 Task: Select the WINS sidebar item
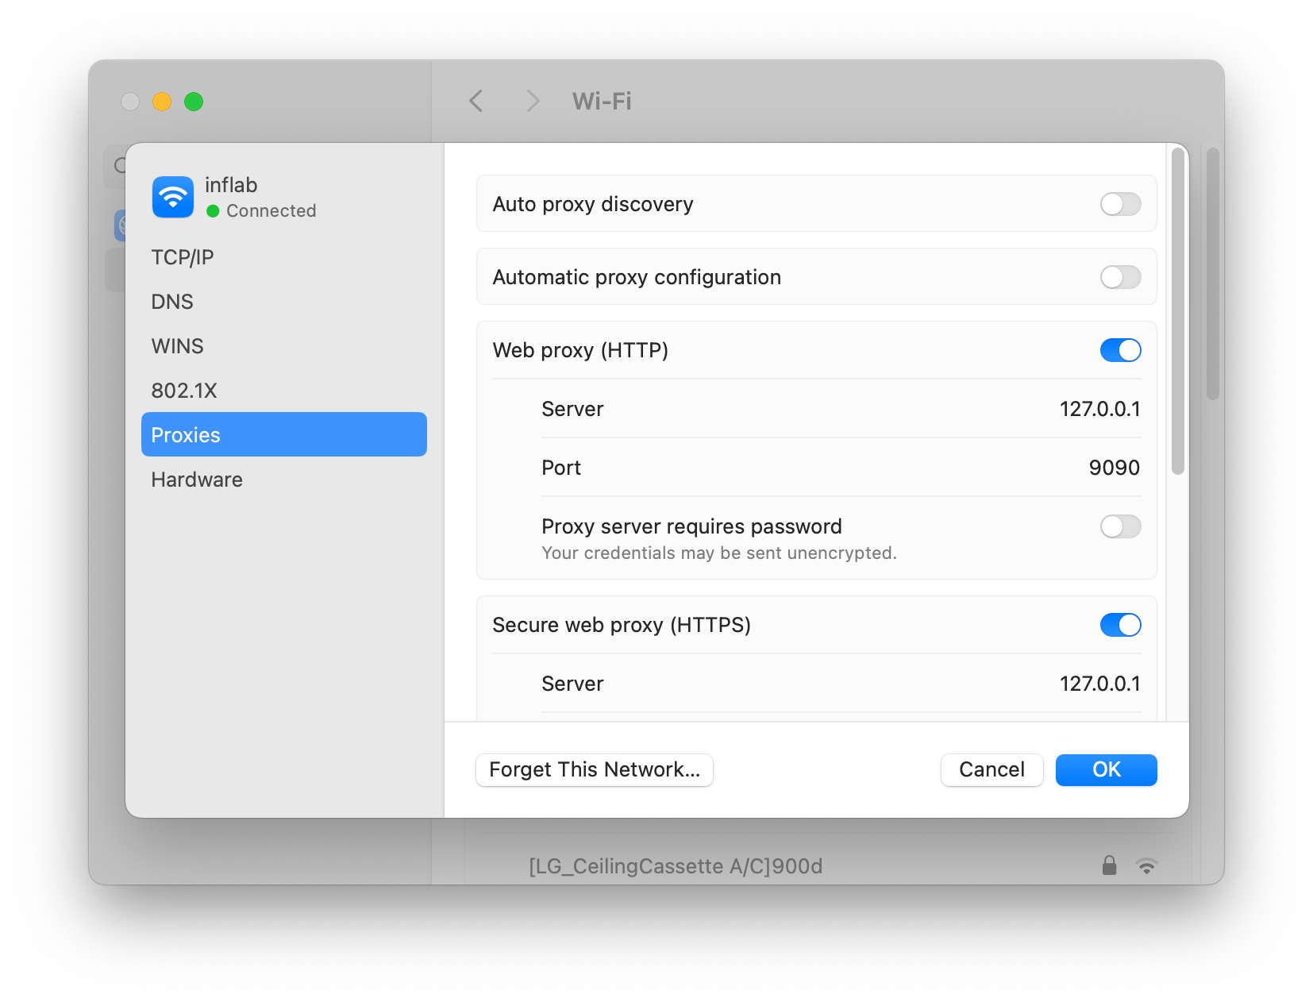(178, 346)
